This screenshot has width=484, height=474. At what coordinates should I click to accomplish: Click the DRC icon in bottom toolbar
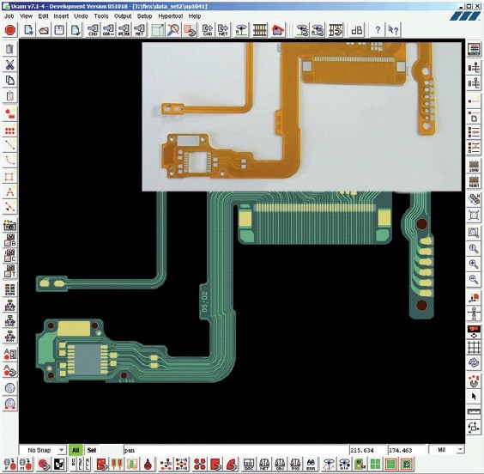[249, 464]
